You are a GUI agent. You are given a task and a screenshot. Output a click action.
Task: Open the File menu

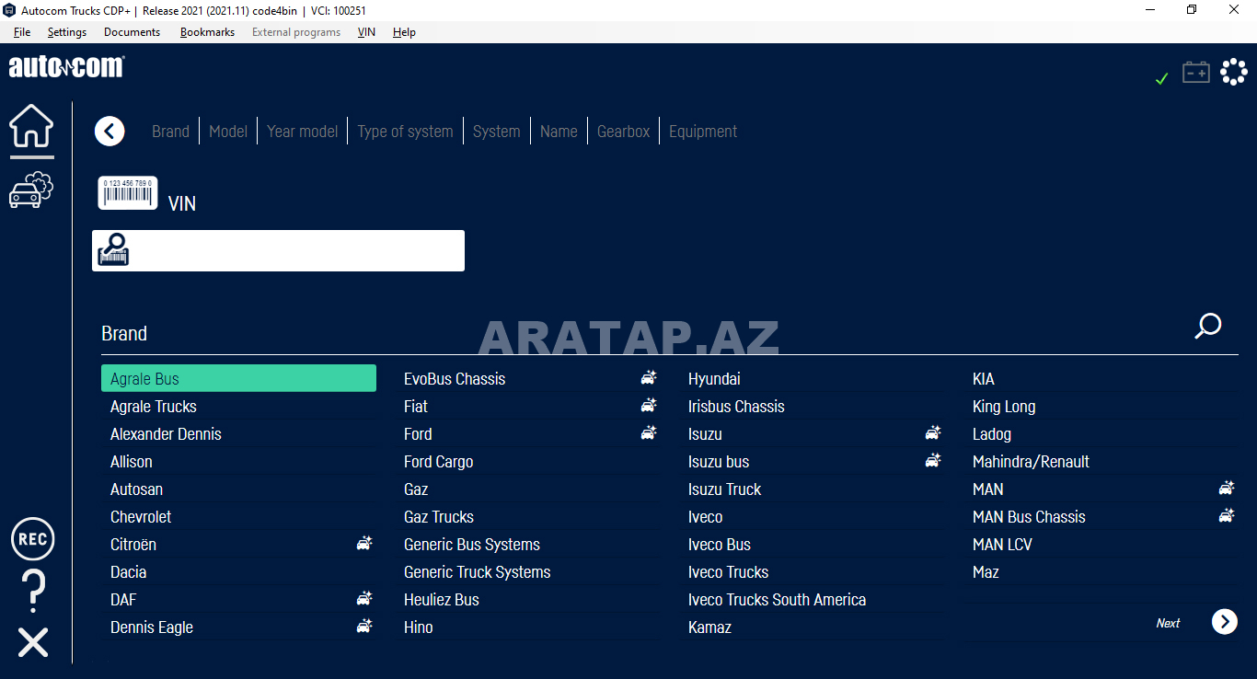[22, 32]
